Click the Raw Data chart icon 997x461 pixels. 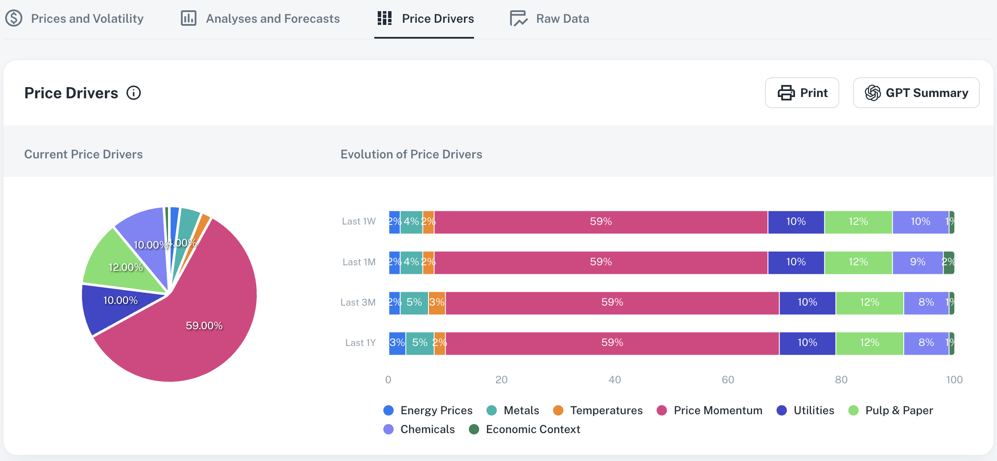point(518,18)
